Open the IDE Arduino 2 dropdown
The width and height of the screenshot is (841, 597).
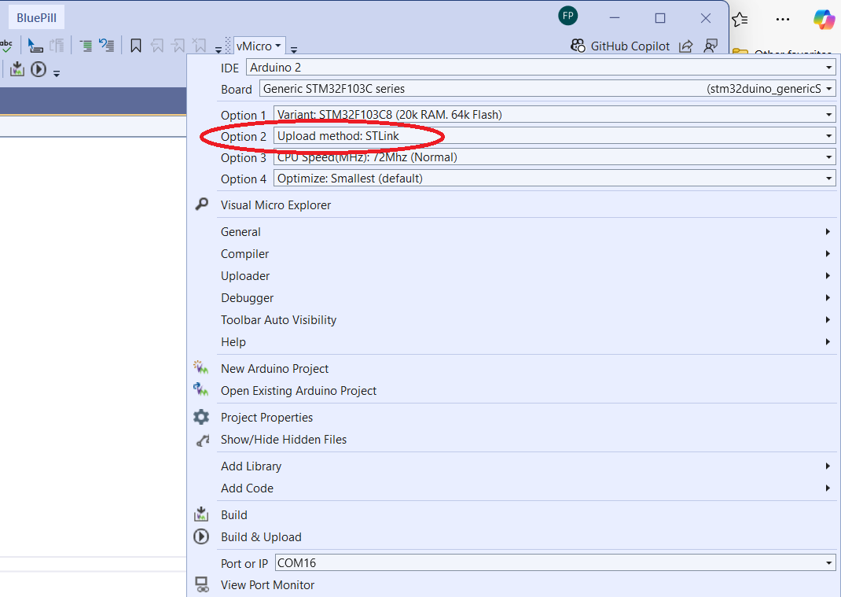point(828,68)
